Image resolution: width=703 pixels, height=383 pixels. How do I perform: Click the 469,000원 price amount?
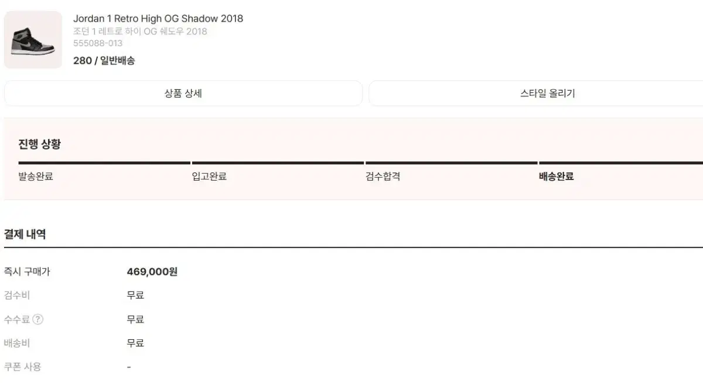pos(152,272)
